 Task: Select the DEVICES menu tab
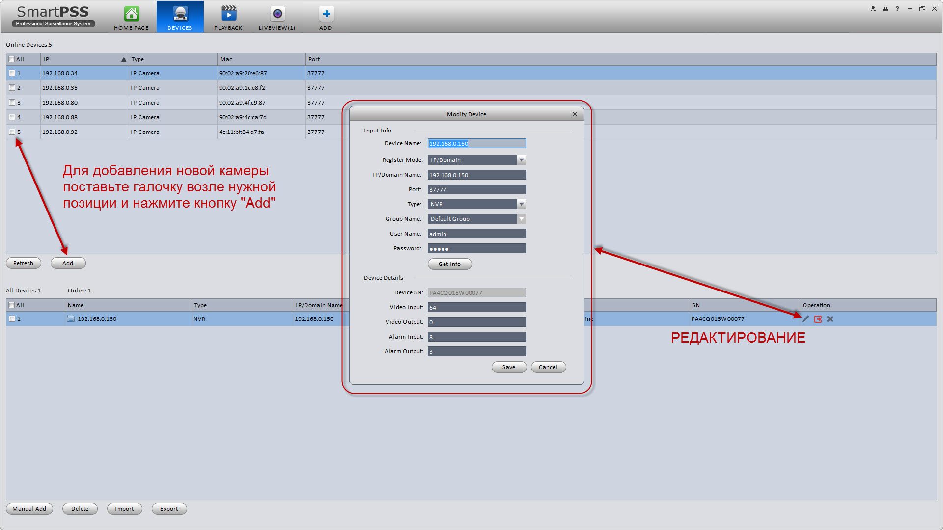pyautogui.click(x=179, y=18)
